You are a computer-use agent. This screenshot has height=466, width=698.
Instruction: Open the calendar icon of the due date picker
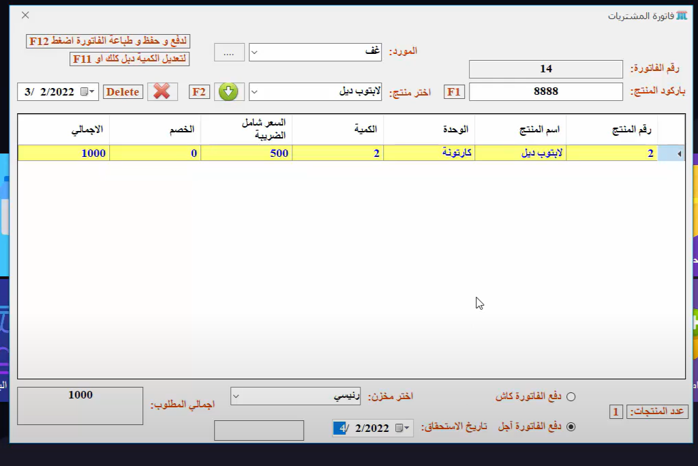click(x=399, y=428)
